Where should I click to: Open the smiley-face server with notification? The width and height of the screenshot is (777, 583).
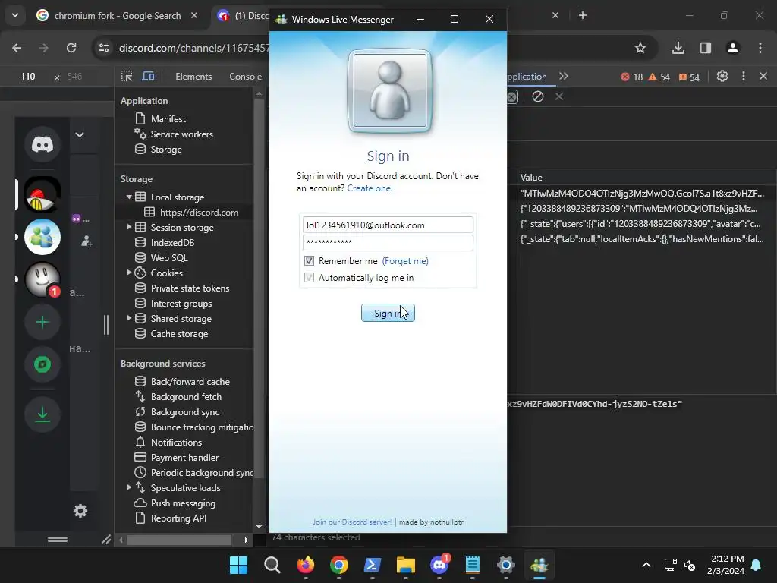point(42,279)
